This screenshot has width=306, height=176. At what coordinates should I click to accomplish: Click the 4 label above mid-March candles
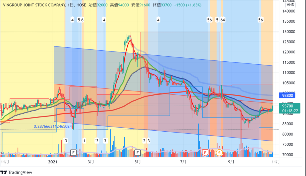click(x=104, y=20)
